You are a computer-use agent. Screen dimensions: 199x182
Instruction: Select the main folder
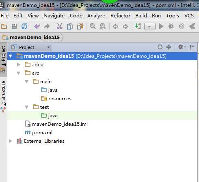pyautogui.click(x=42, y=82)
